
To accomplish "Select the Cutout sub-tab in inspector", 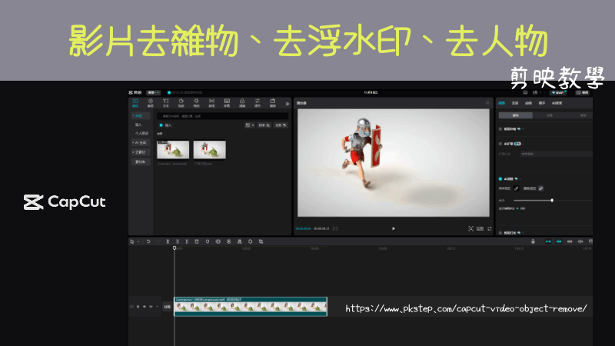I will [x=550, y=115].
